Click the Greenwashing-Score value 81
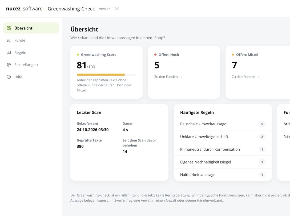290x216 pixels. (x=82, y=65)
